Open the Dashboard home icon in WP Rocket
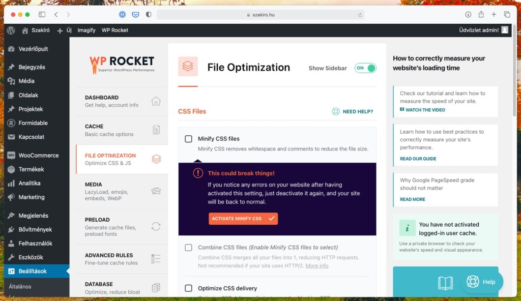This screenshot has height=301, width=521. click(x=156, y=101)
